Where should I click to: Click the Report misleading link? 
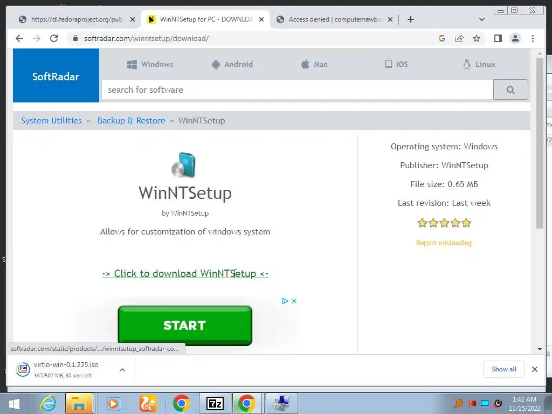pyautogui.click(x=444, y=243)
